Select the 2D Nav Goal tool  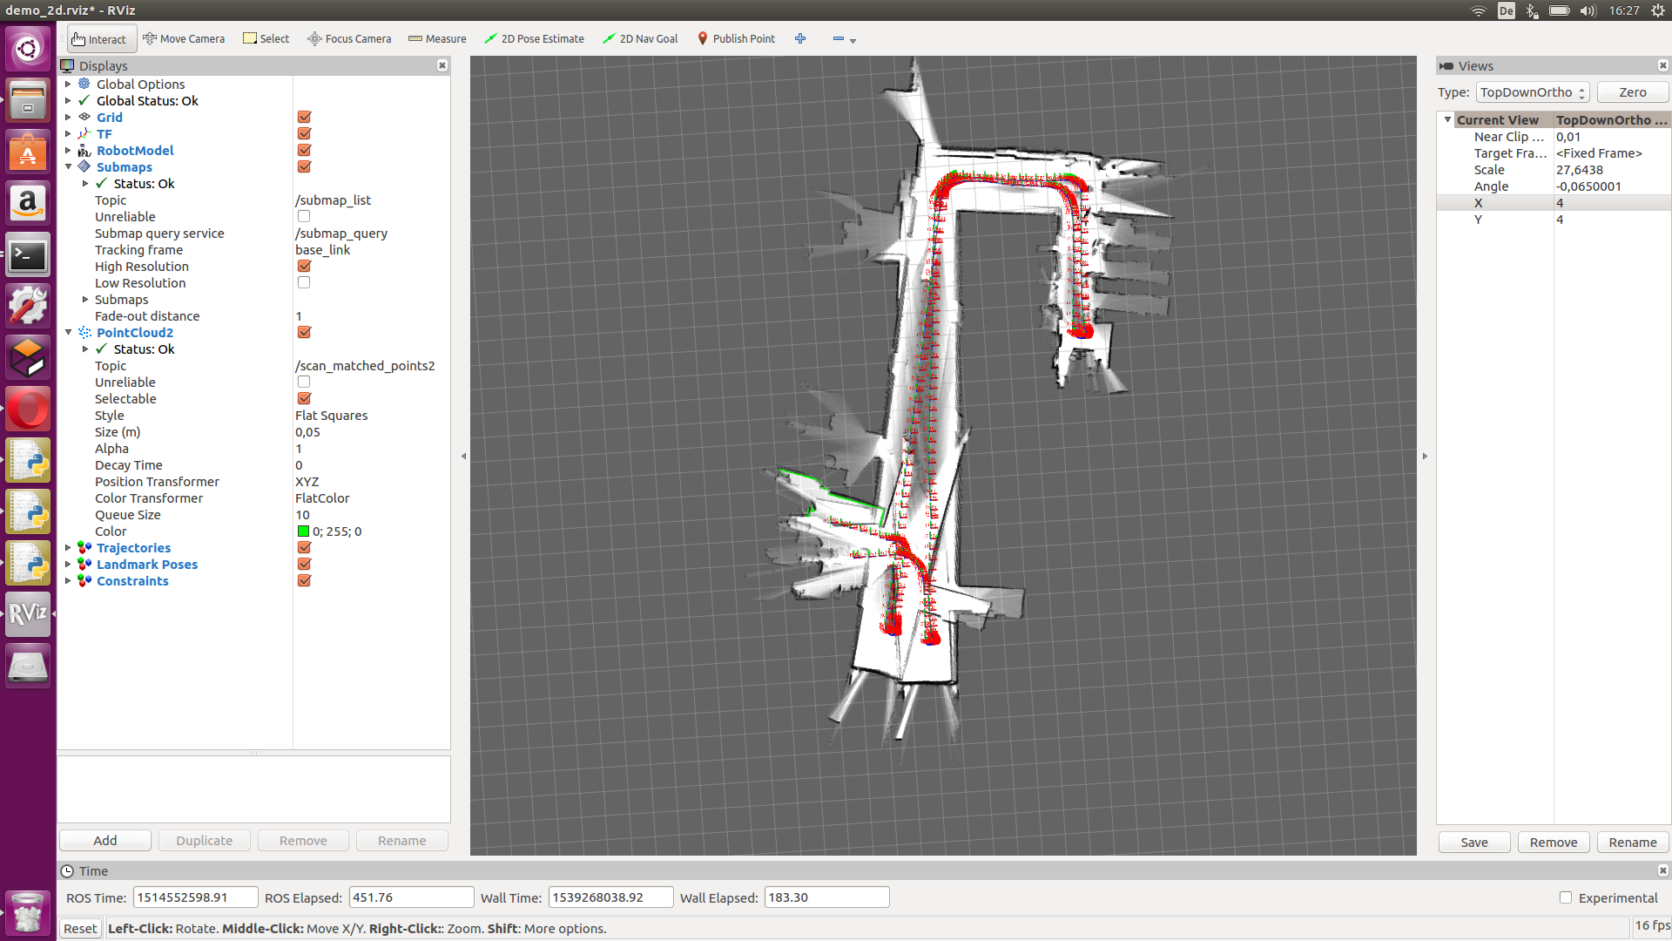click(640, 39)
